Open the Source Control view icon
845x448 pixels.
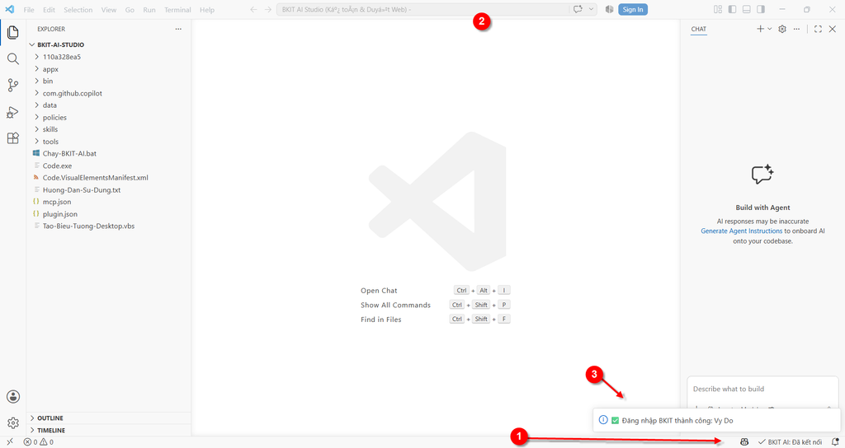13,85
